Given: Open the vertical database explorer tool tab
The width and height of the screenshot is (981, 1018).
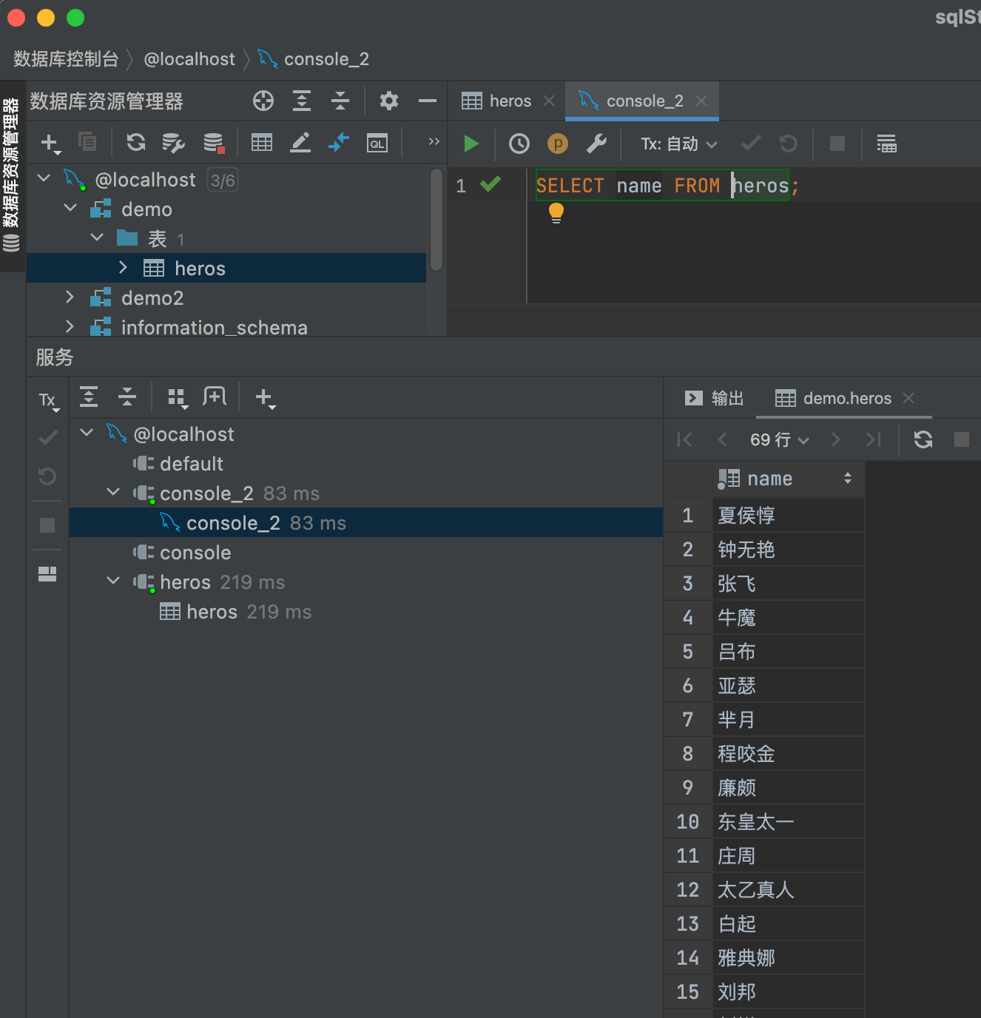Looking at the screenshot, I should tap(12, 175).
